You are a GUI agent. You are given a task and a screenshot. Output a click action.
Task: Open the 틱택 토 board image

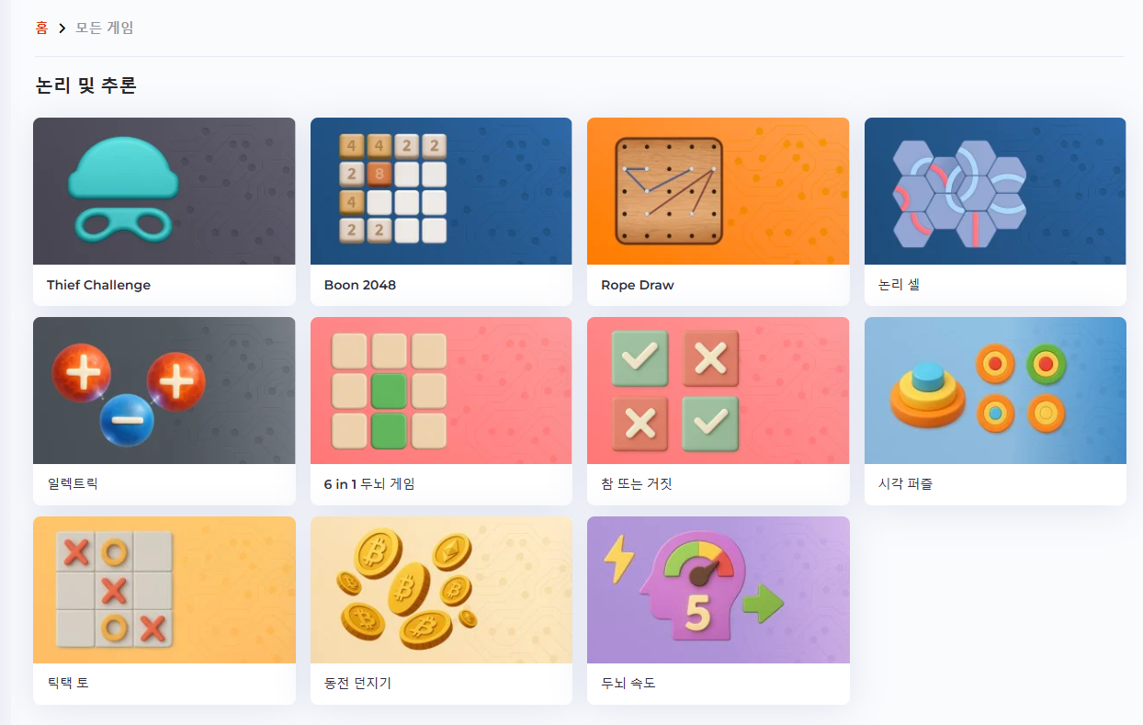point(164,590)
